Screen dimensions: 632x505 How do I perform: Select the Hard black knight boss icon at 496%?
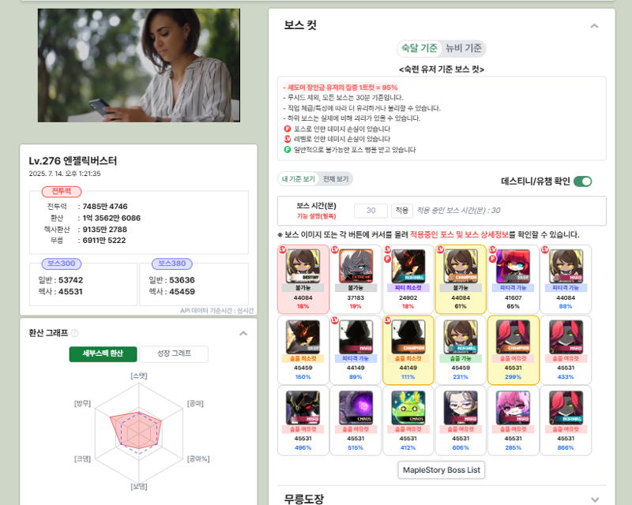click(x=303, y=407)
